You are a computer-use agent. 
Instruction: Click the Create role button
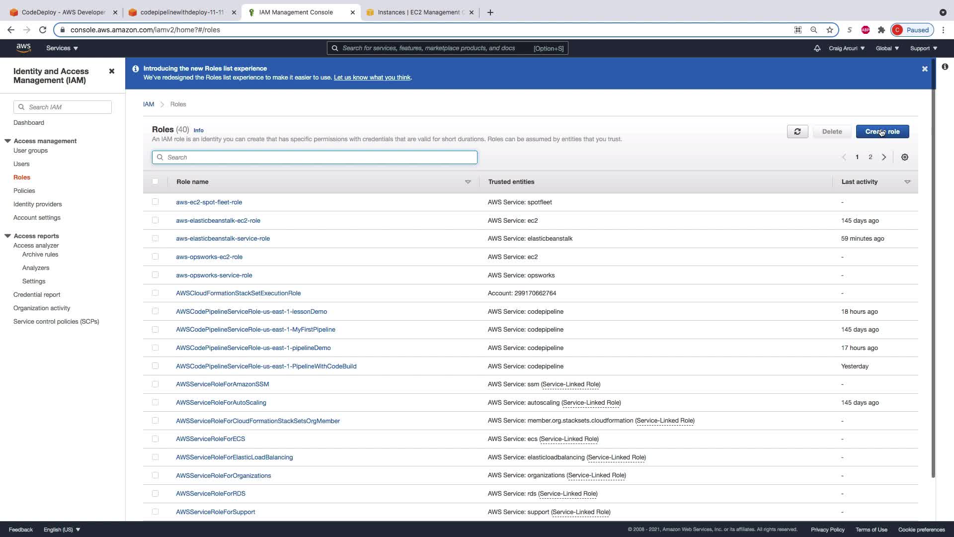(882, 132)
